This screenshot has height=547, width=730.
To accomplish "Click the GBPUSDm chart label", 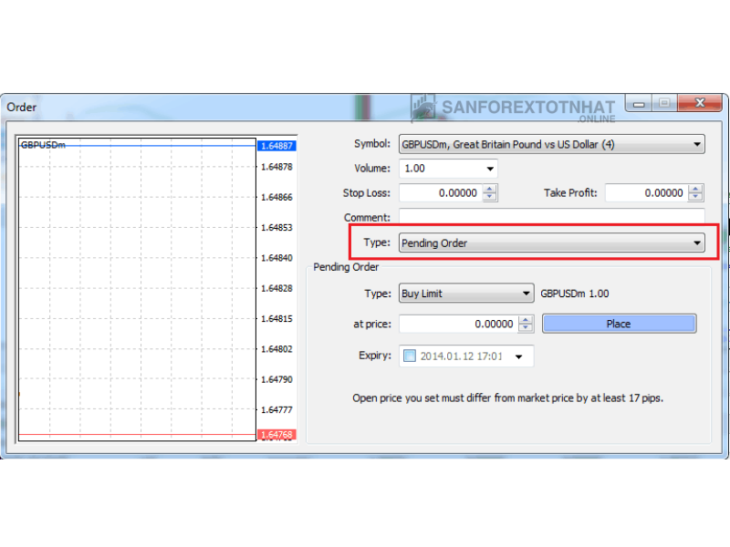I will pyautogui.click(x=43, y=145).
